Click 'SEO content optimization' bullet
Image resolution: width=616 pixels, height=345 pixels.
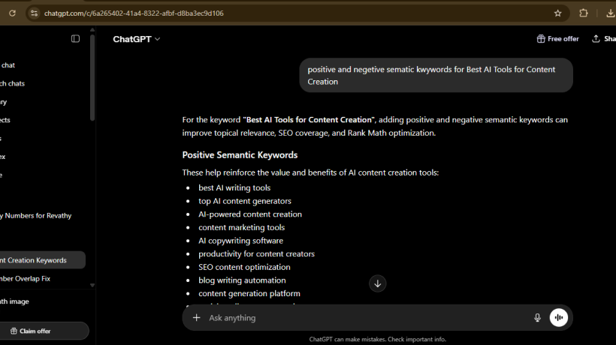pyautogui.click(x=244, y=267)
